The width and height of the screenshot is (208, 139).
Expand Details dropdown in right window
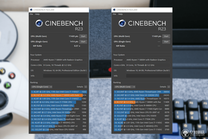click(x=168, y=87)
